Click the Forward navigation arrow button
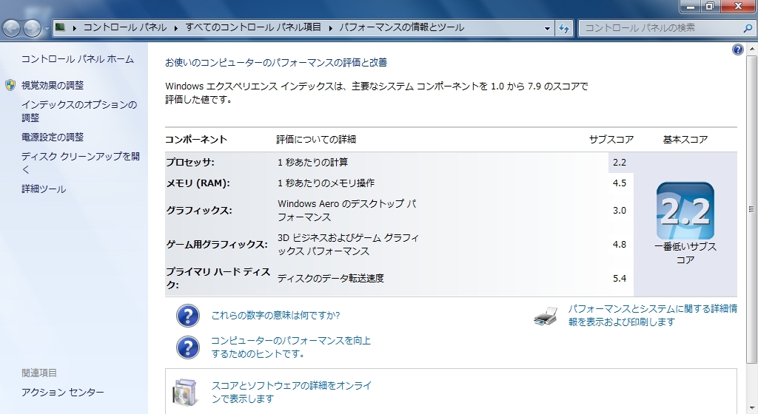Image resolution: width=758 pixels, height=414 pixels. click(33, 28)
